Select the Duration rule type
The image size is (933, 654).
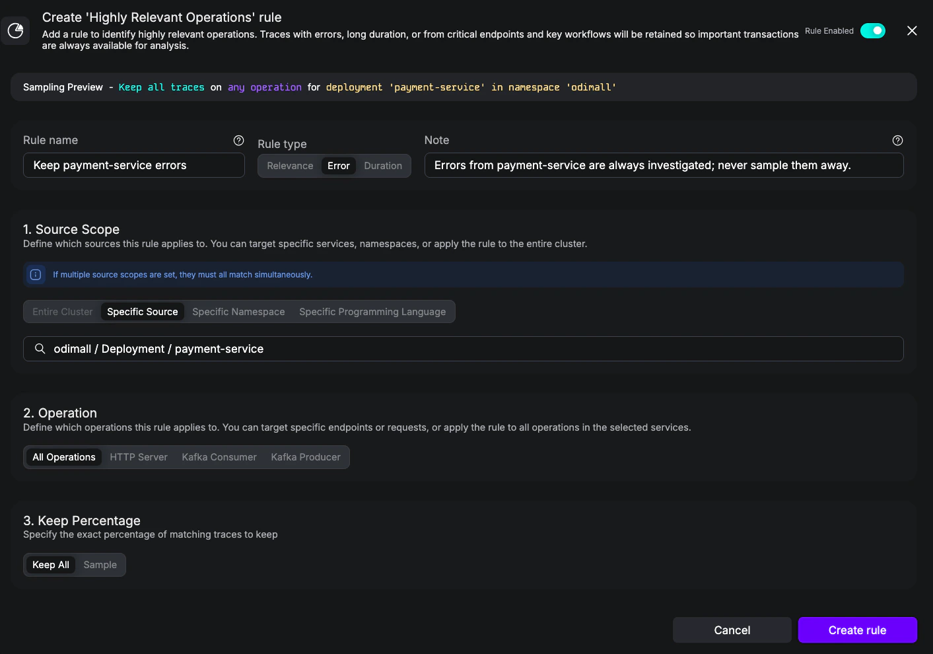point(383,166)
